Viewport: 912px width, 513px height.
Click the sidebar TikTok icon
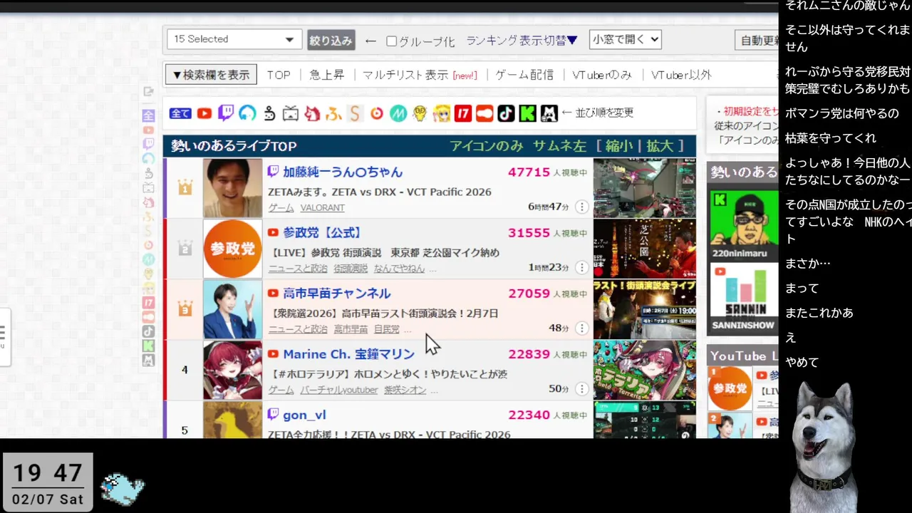tap(148, 331)
